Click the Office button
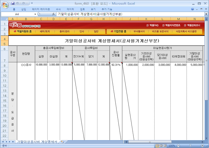The image size is (209, 148). click(x=5, y=5)
